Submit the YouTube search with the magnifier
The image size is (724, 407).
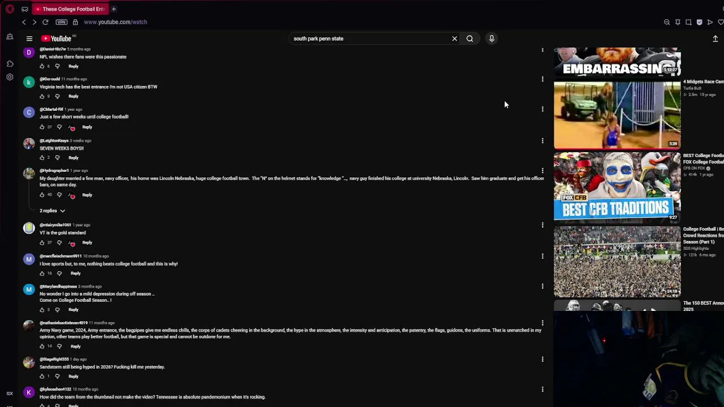[469, 38]
